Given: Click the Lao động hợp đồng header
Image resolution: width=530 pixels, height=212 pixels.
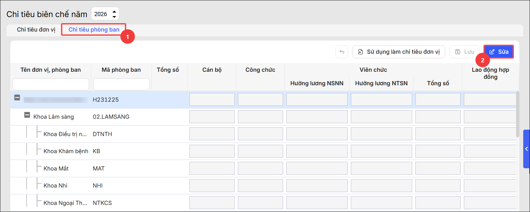Looking at the screenshot, I should 490,73.
